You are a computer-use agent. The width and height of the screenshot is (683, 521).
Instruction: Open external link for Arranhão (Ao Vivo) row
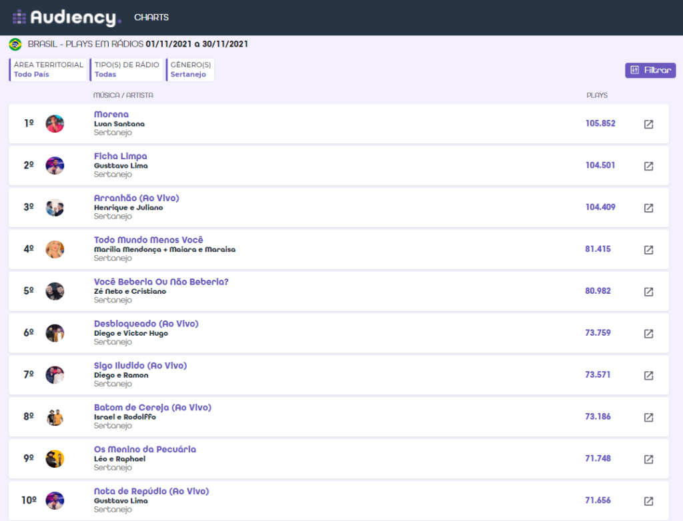click(x=648, y=208)
